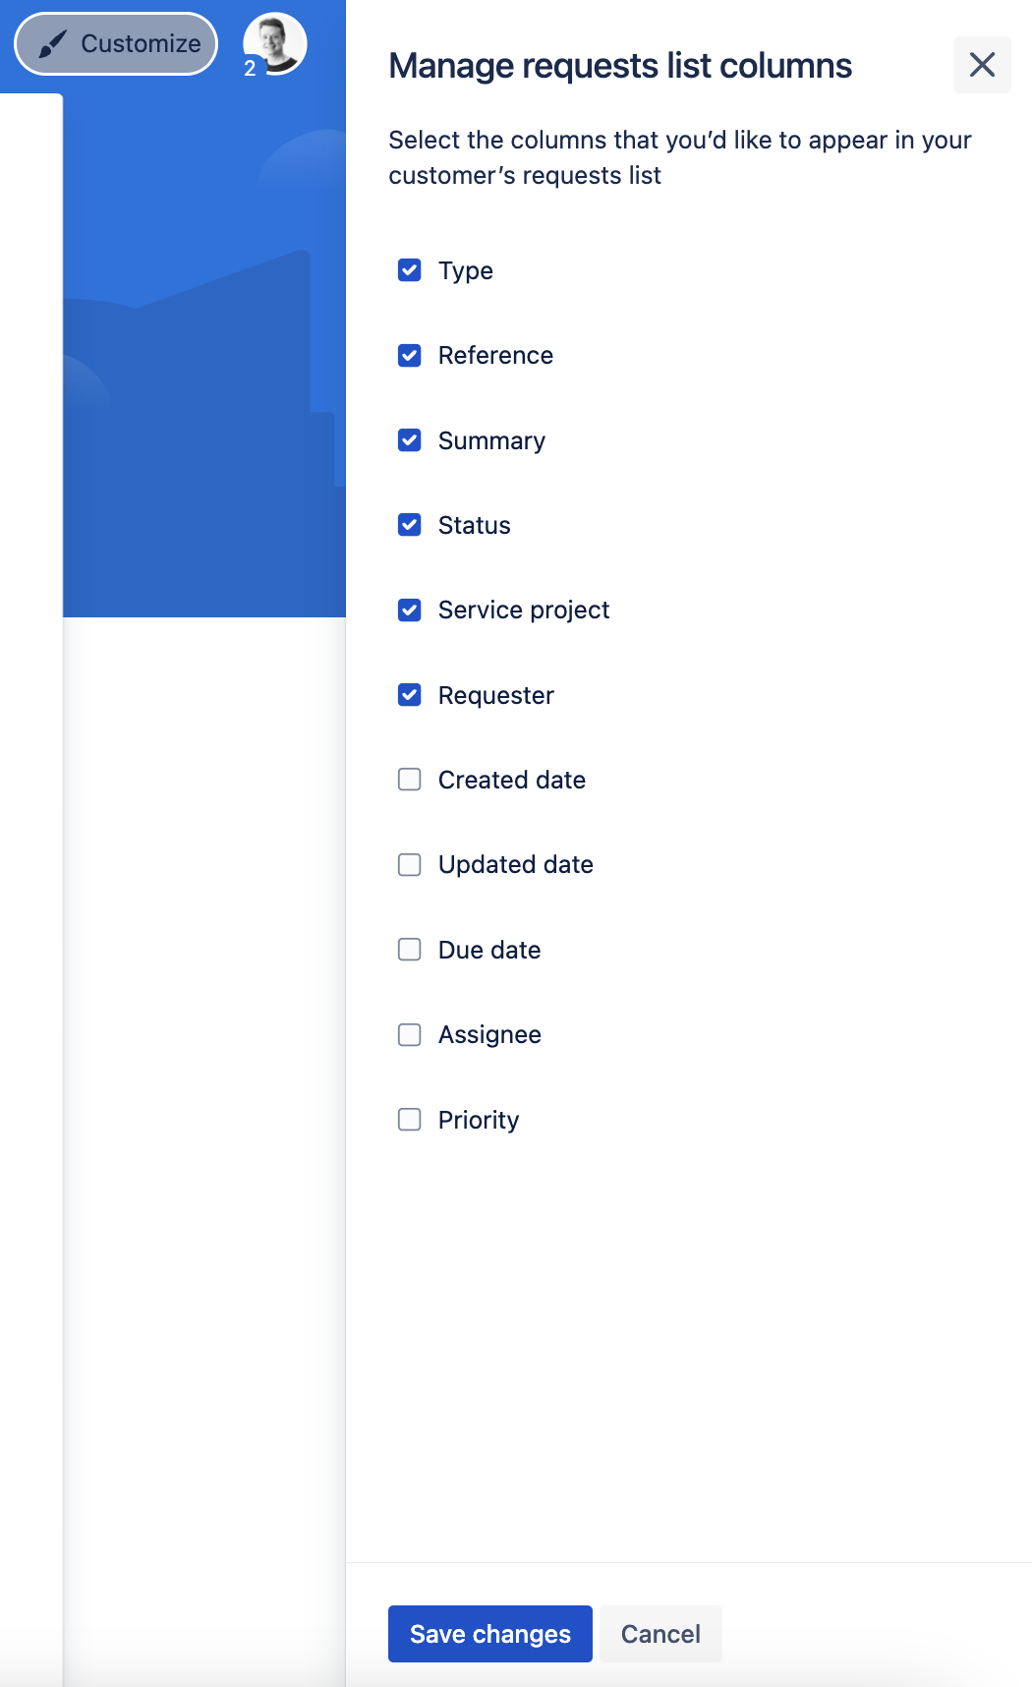The width and height of the screenshot is (1032, 1687).
Task: Enable the Due date column
Action: (409, 949)
